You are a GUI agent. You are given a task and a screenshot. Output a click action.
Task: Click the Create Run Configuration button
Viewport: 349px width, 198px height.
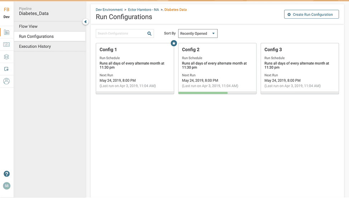click(x=311, y=14)
